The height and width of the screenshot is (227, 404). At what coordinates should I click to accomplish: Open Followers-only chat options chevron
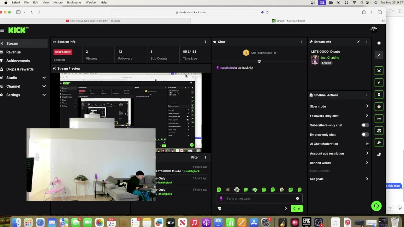pos(367,116)
